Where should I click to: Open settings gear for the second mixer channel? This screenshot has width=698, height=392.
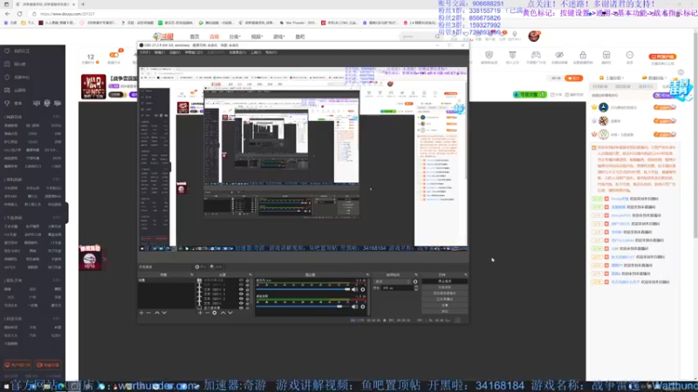coord(363,307)
